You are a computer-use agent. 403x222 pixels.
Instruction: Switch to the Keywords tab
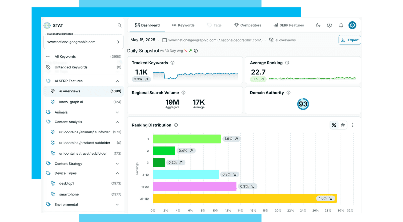[183, 25]
